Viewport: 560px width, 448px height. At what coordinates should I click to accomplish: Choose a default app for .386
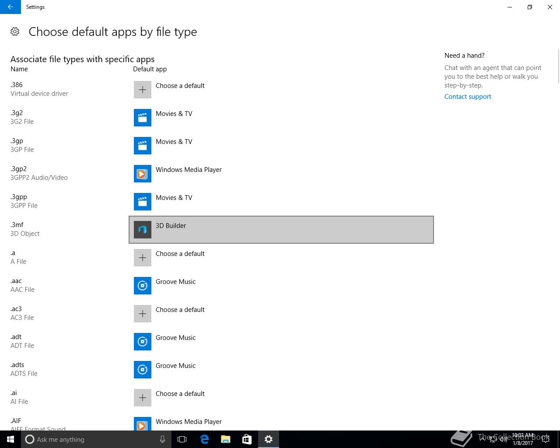[x=281, y=90]
